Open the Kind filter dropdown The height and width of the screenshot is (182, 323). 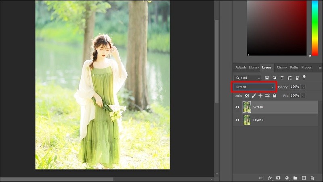pos(247,78)
